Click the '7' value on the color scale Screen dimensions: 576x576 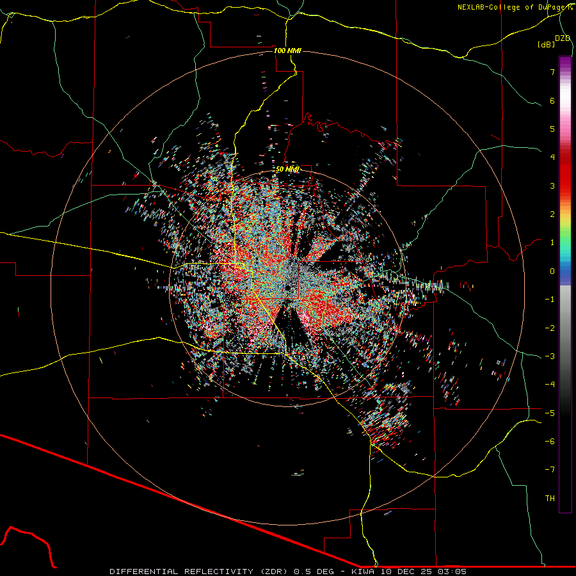tap(552, 72)
